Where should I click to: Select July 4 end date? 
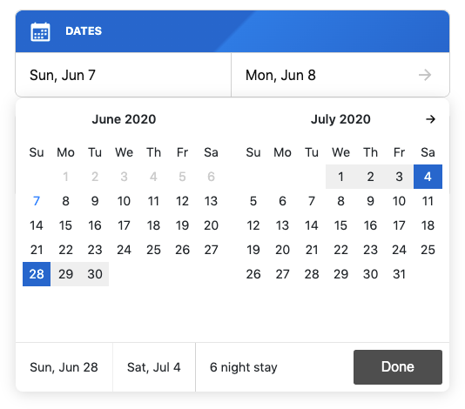(428, 177)
